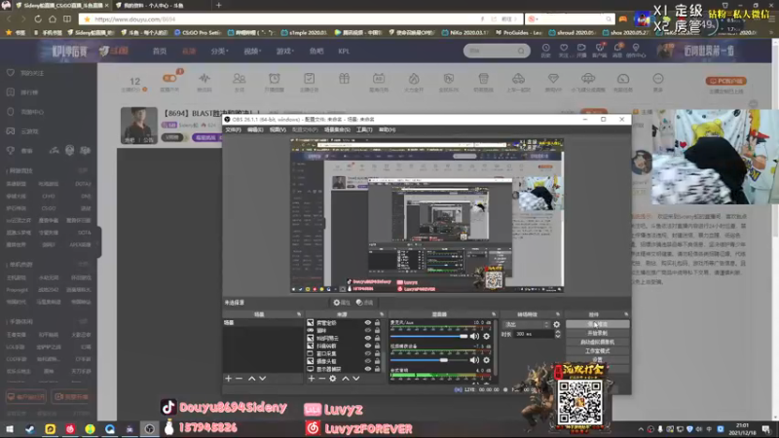Remove the selected scene with the minus button
The height and width of the screenshot is (438, 779).
point(239,379)
